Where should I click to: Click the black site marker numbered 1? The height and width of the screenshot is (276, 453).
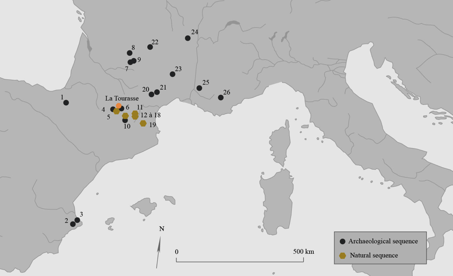[66, 102]
